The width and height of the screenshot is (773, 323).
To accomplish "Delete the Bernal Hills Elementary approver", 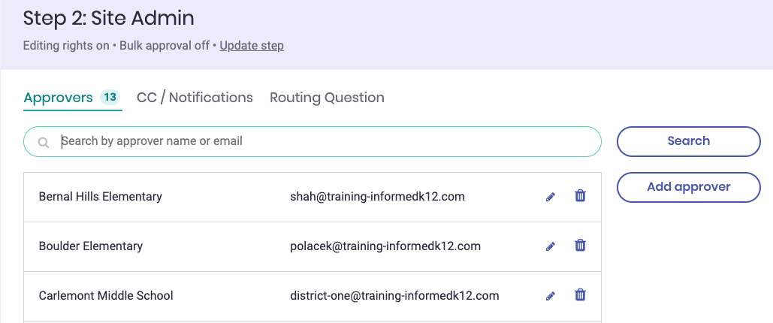I will 580,196.
